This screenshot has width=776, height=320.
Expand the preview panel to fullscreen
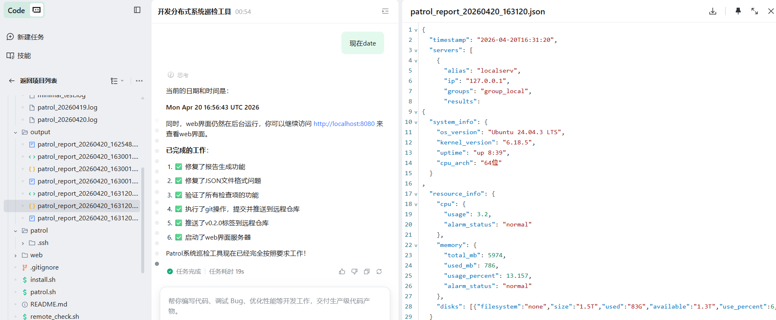(x=755, y=11)
